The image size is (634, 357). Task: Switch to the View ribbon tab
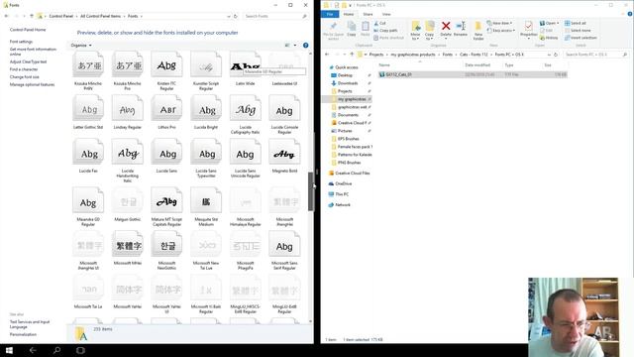[386, 14]
